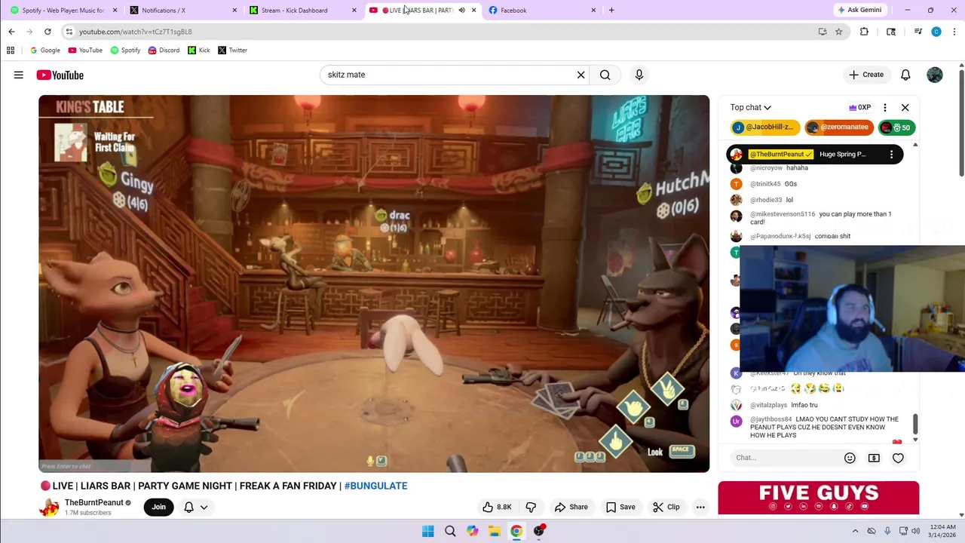Viewport: 965px width, 543px height.
Task: Click the live chat scrollbar thumb
Action: [915, 424]
